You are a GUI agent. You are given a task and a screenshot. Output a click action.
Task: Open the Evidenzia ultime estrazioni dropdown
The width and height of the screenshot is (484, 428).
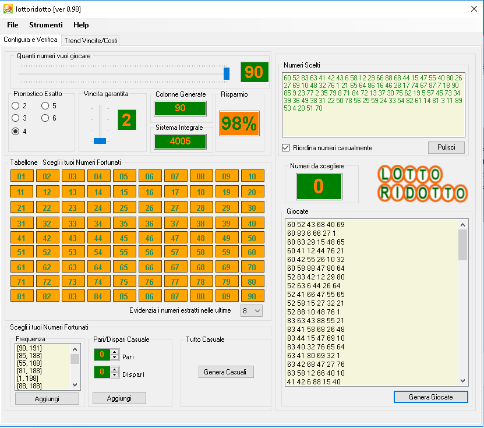pyautogui.click(x=252, y=311)
